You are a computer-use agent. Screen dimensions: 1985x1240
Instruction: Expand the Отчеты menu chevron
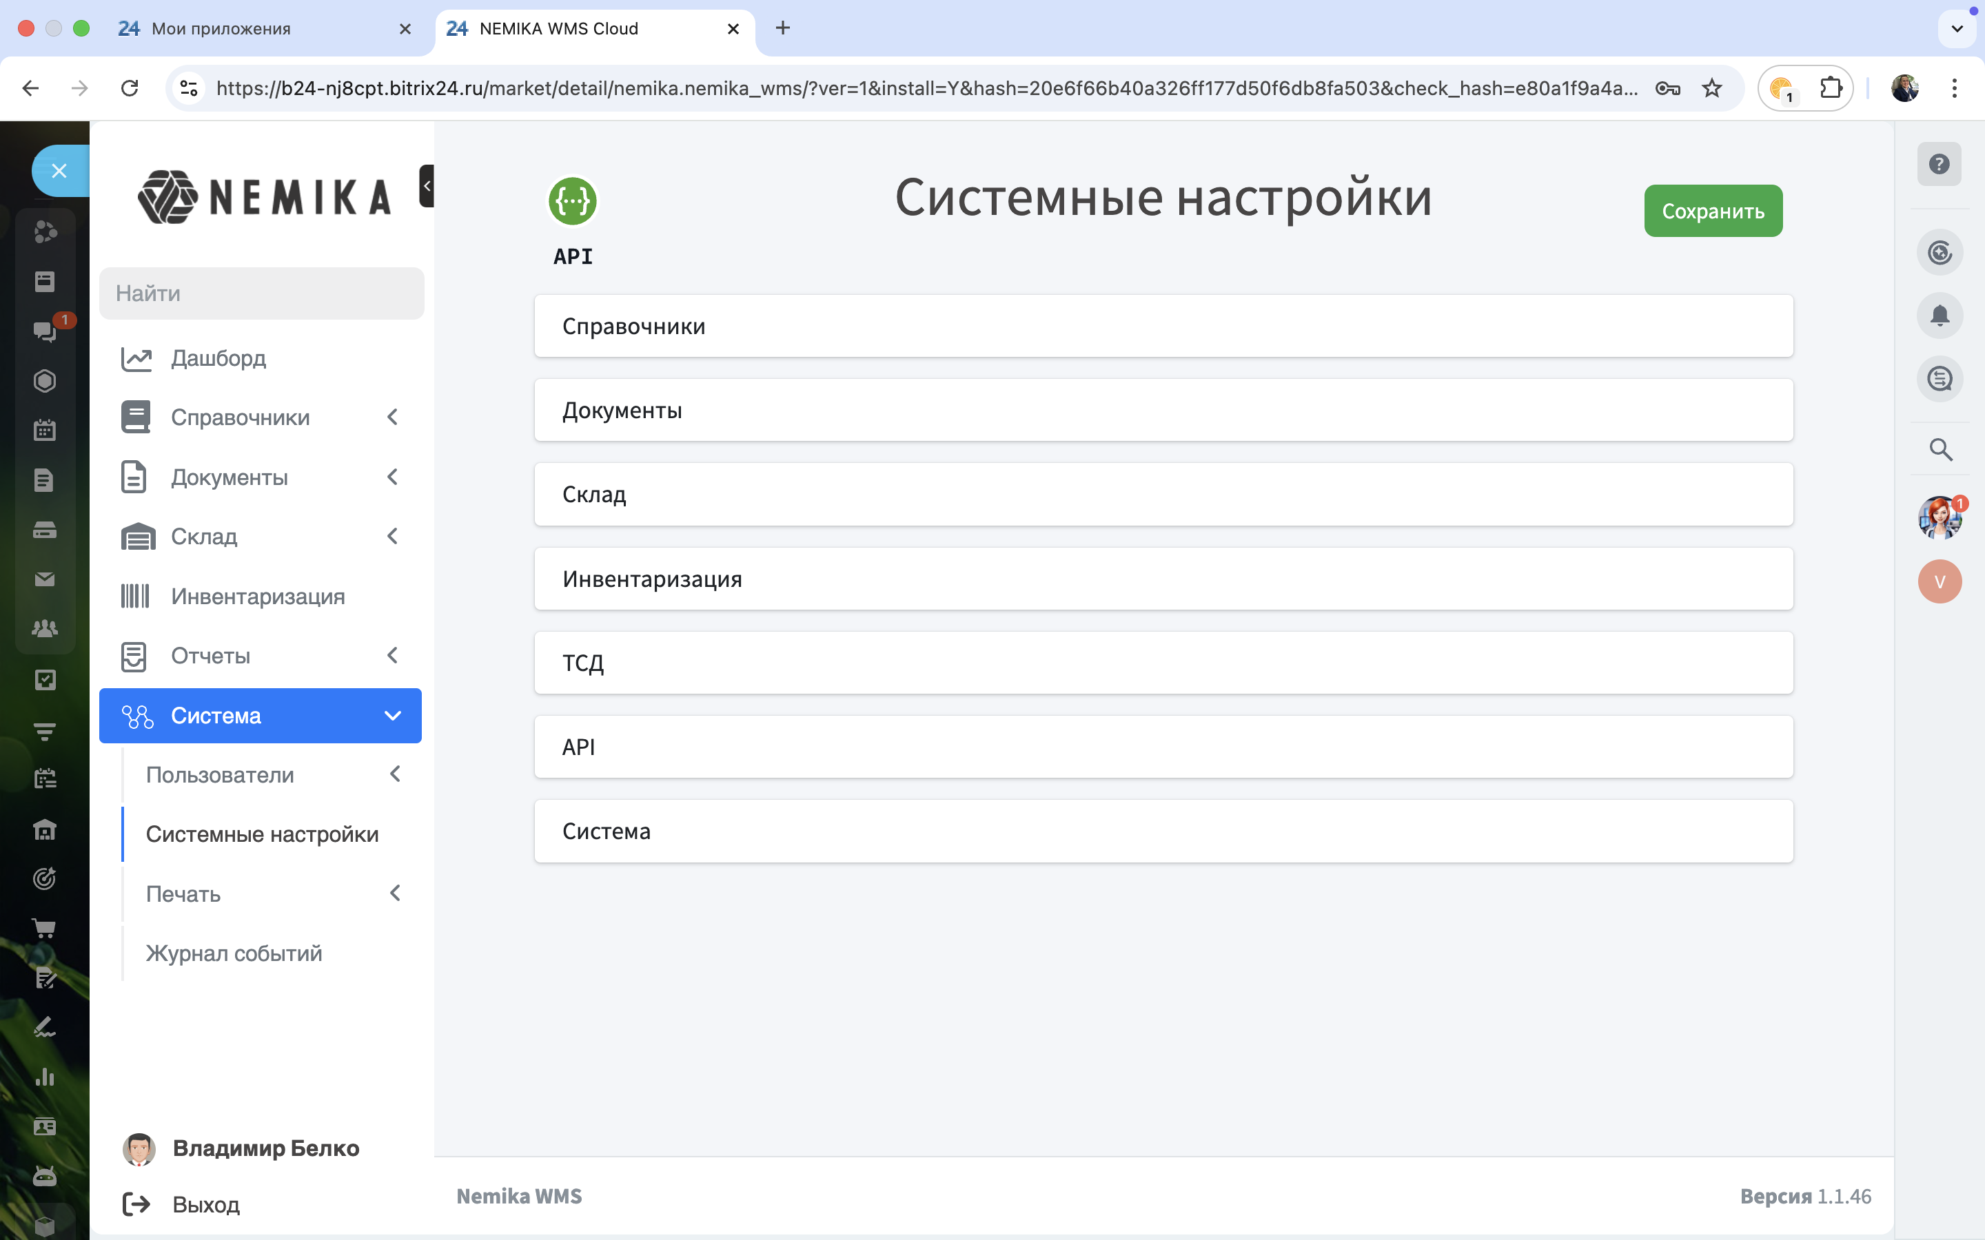(x=392, y=655)
